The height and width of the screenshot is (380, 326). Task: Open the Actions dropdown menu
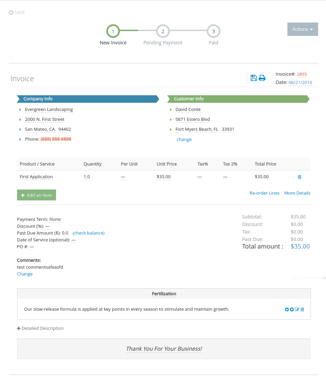click(302, 29)
